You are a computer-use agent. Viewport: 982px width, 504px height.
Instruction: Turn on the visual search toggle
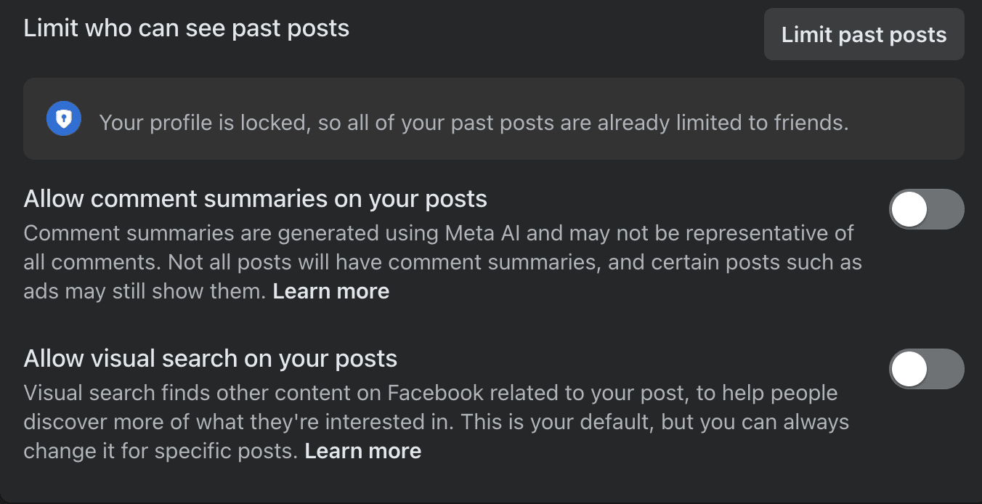coord(926,369)
